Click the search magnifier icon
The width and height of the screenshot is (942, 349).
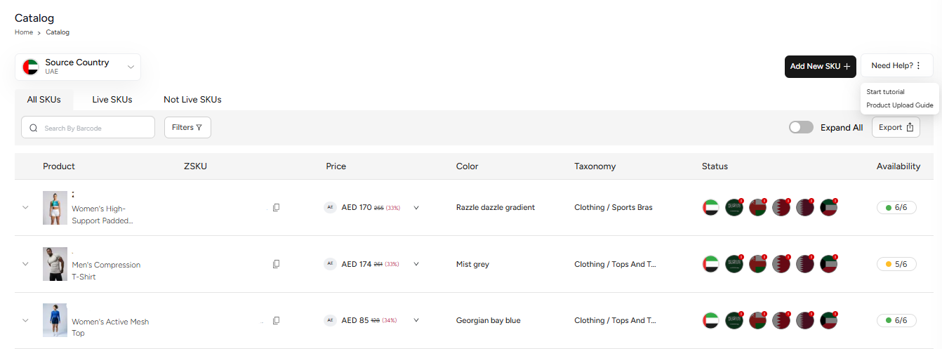click(x=33, y=128)
